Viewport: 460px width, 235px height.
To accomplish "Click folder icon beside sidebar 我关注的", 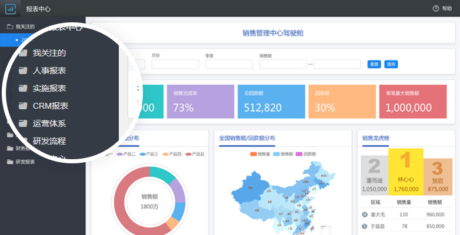I will tap(10, 26).
